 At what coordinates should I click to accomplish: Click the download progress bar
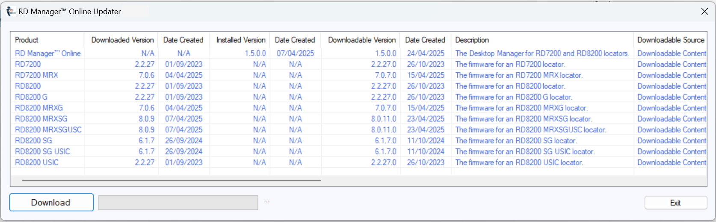(x=178, y=203)
